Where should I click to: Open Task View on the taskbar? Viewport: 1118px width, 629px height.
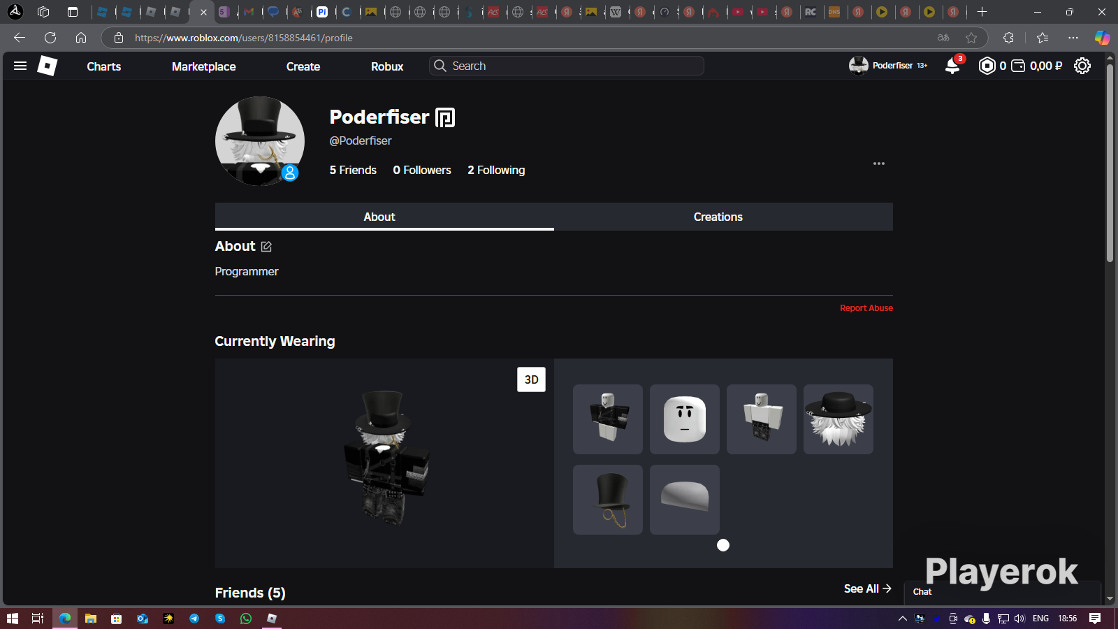point(38,619)
